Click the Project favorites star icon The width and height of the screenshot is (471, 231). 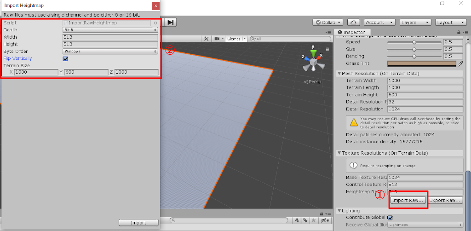pos(314,220)
